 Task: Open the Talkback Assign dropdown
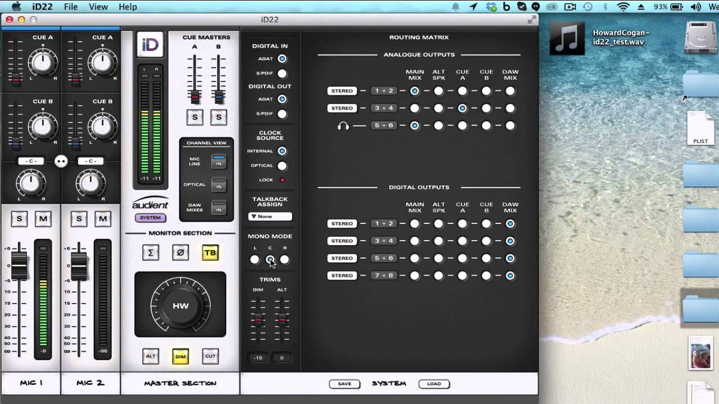270,217
